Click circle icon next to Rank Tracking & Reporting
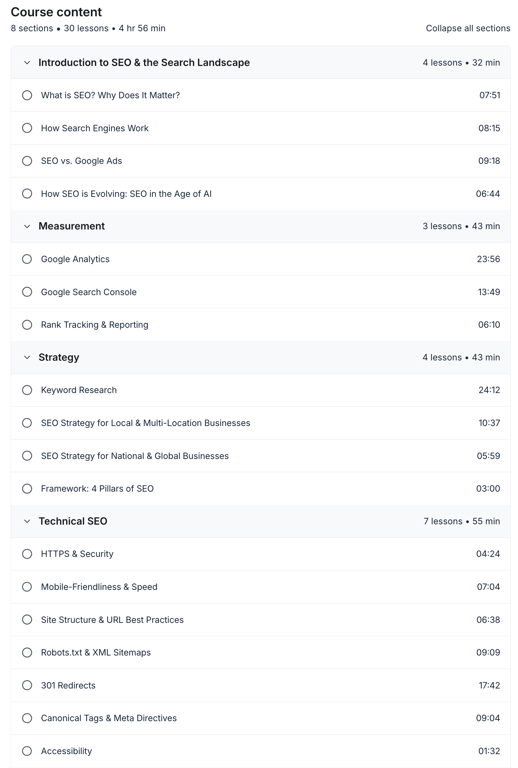This screenshot has width=518, height=768. click(27, 325)
